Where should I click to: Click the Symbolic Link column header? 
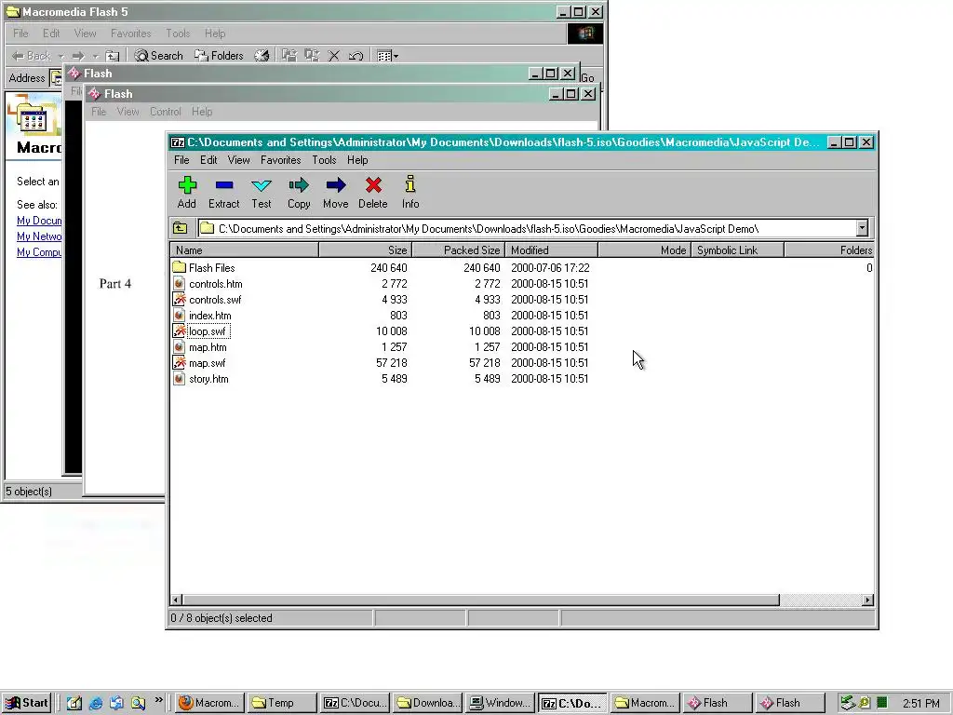click(737, 250)
